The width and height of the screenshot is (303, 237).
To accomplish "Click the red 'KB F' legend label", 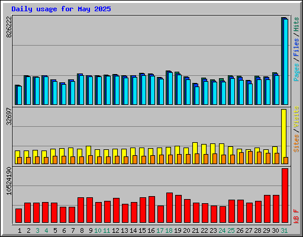I will [296, 216].
